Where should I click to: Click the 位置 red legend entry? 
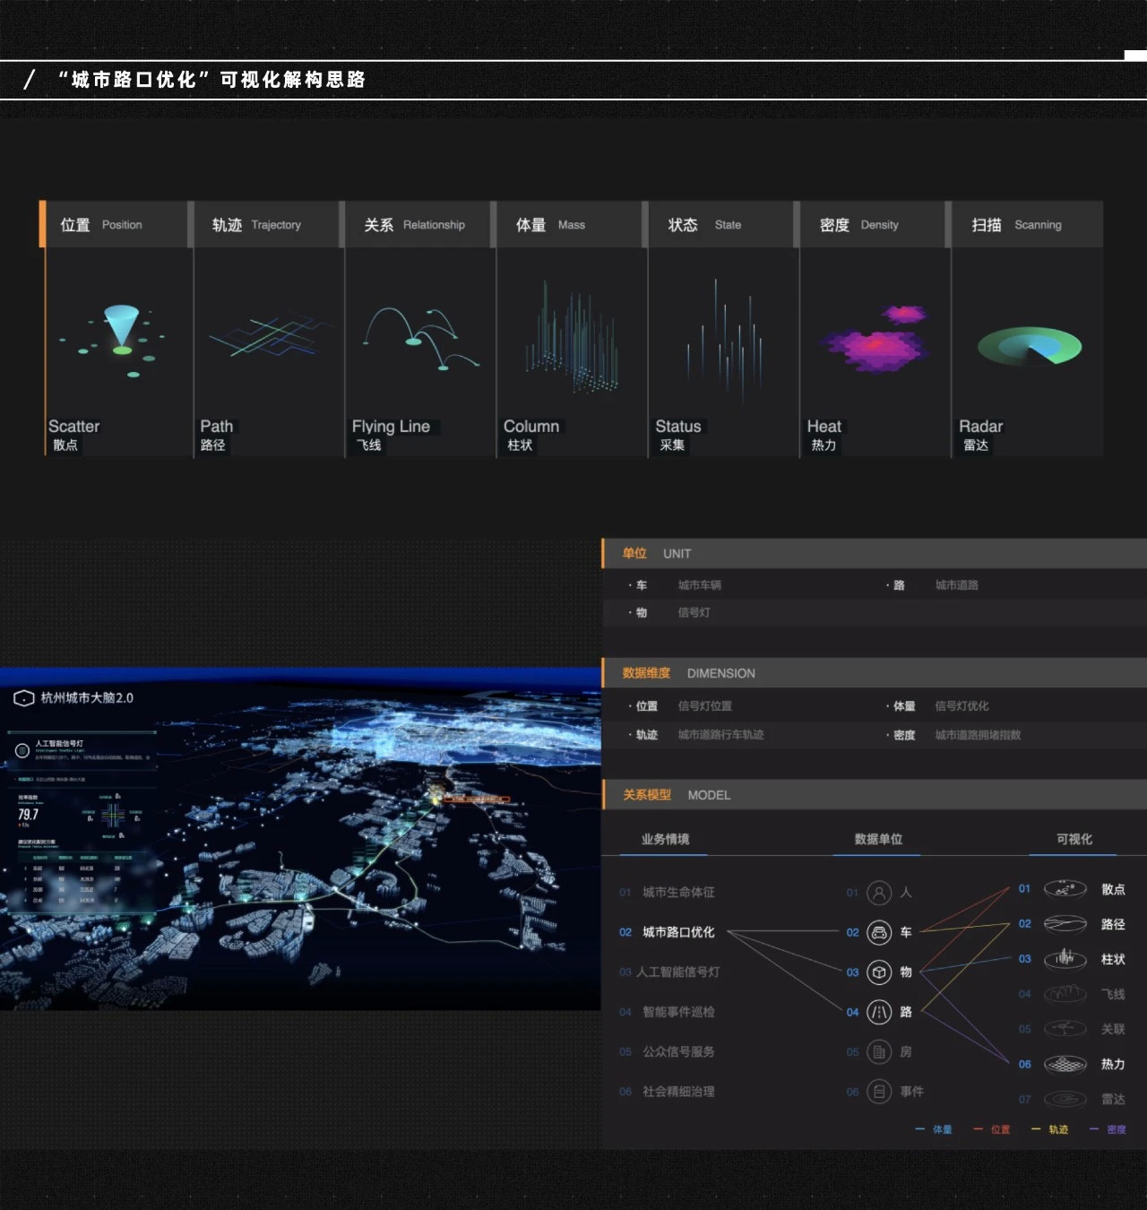pos(993,1129)
